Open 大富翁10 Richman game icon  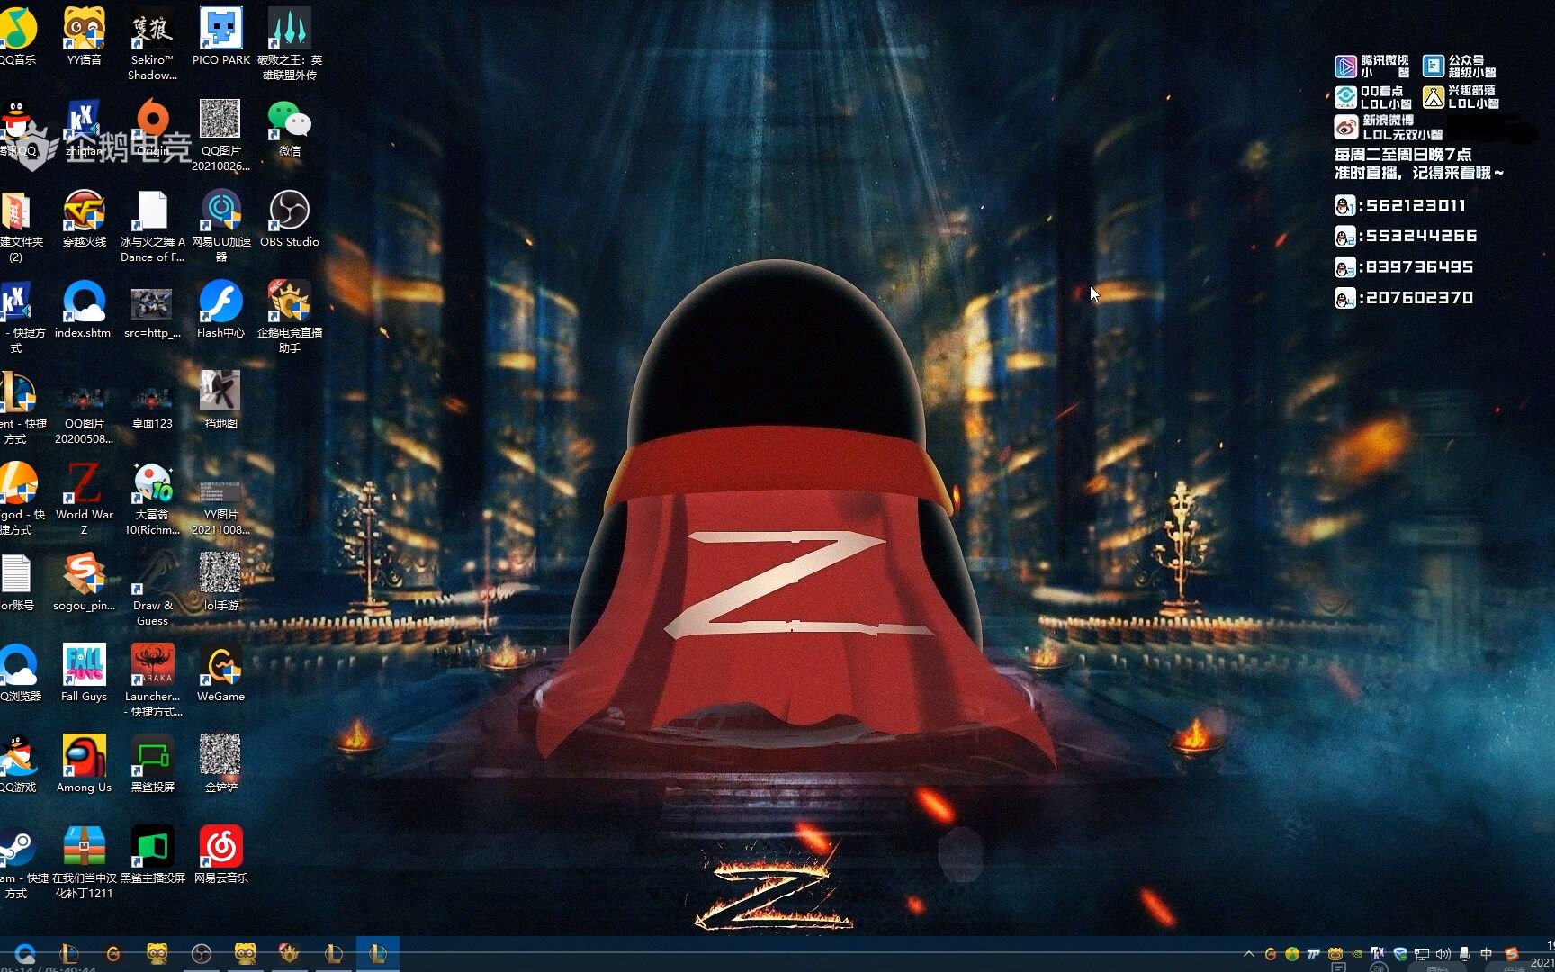[152, 499]
